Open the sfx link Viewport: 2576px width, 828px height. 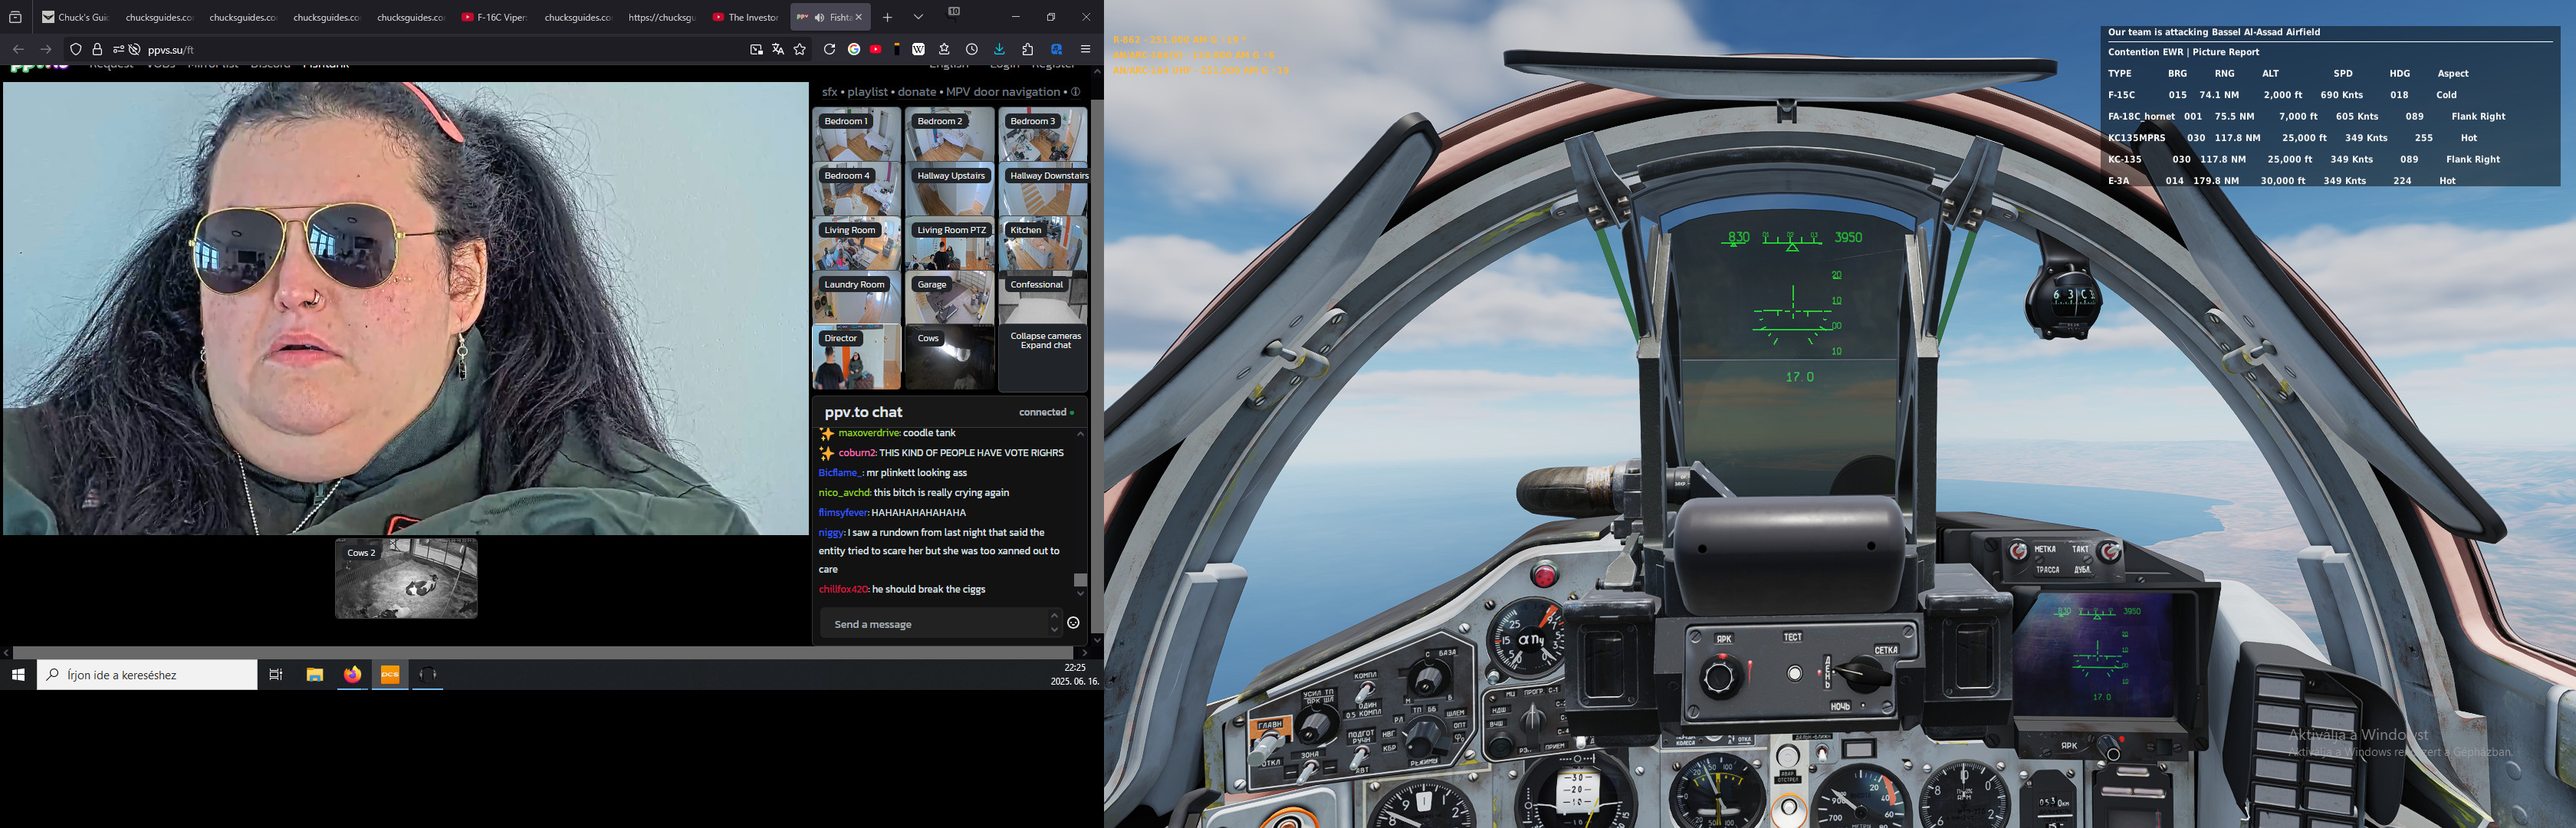click(830, 92)
